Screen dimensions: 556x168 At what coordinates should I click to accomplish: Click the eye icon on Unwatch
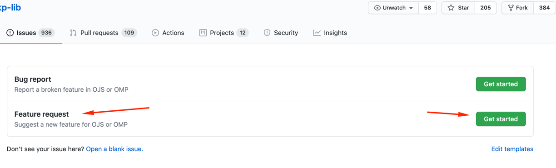pyautogui.click(x=377, y=8)
